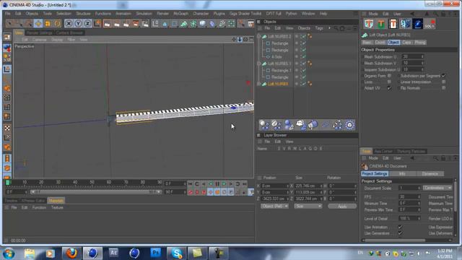Open Firefox from the taskbar
The width and height of the screenshot is (462, 260).
coord(71,253)
